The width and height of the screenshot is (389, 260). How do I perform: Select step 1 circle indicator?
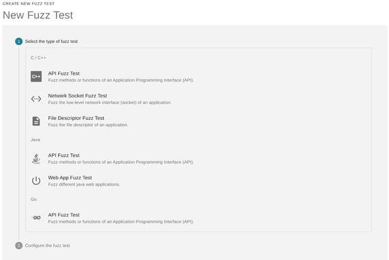19,42
